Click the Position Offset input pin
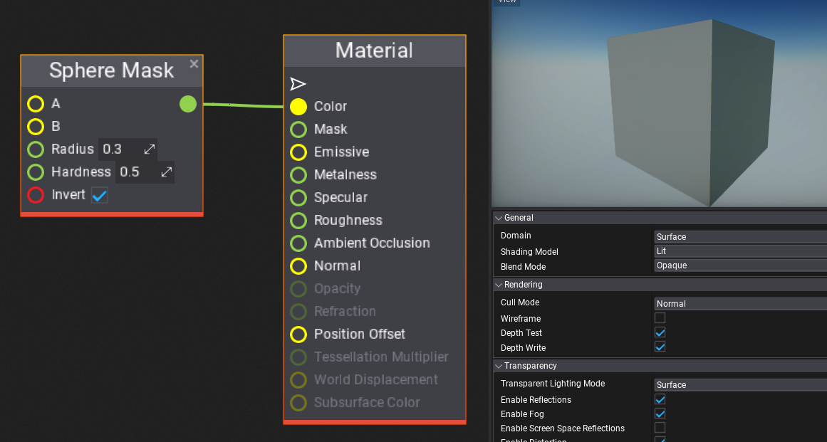 (298, 334)
